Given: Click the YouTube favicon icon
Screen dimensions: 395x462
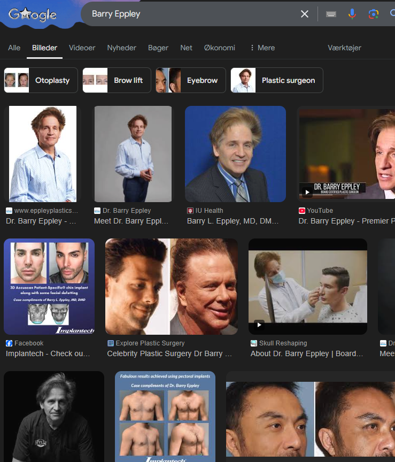Looking at the screenshot, I should [x=302, y=211].
